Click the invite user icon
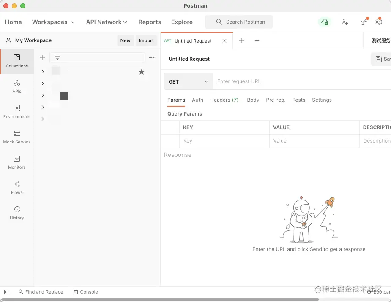Image resolution: width=391 pixels, height=302 pixels. [345, 22]
